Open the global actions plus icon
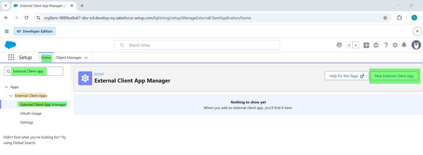The image size is (423, 155). click(366, 45)
